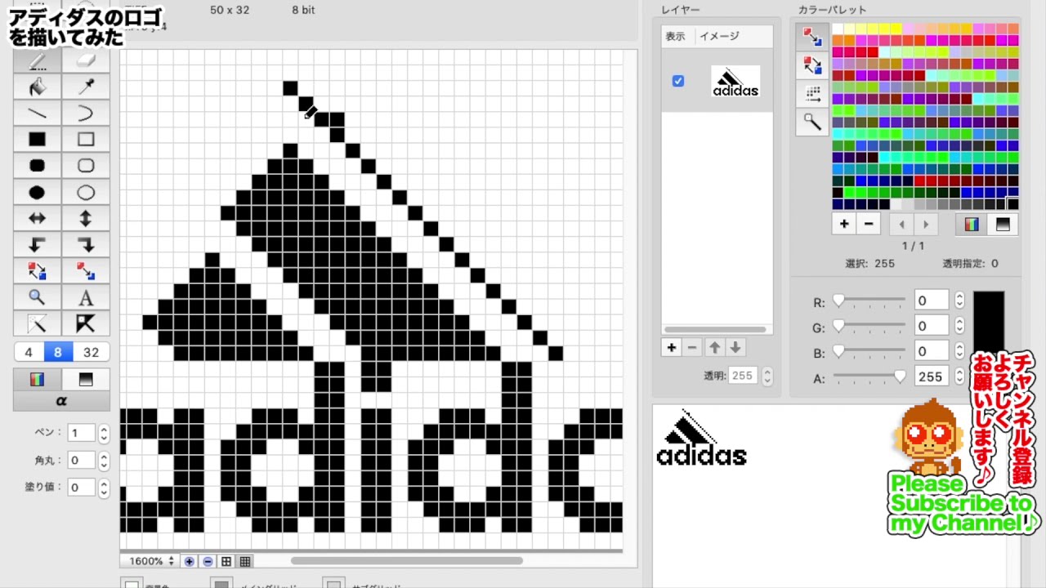Switch color depth to 8 bit
Image resolution: width=1046 pixels, height=588 pixels.
point(58,353)
